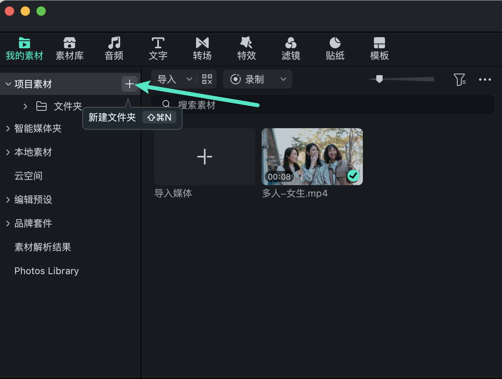502x379 pixels.
Task: Click the 导入媒体 plus tile
Action: (205, 157)
